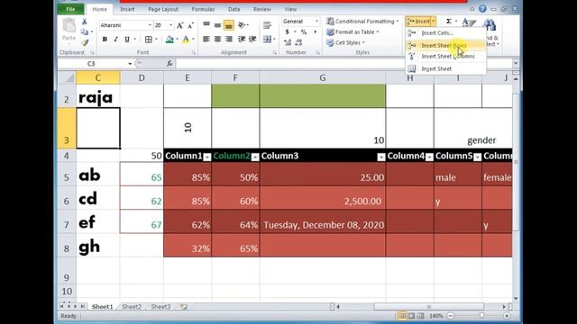Choose Insert Sheet Columns menu item
577x324 pixels.
pos(445,56)
